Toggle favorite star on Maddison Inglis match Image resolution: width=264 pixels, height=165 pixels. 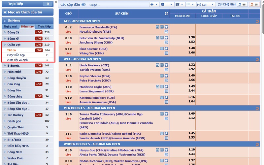(166, 87)
